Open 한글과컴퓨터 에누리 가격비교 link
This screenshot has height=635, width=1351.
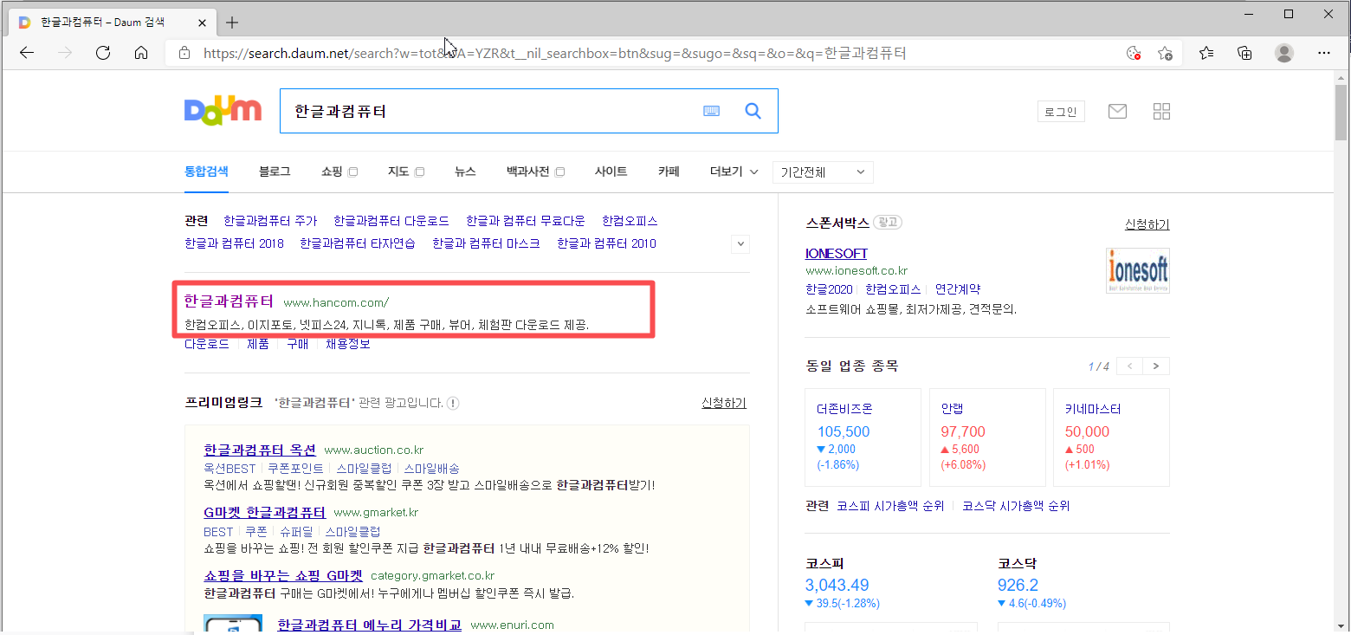coord(370,625)
